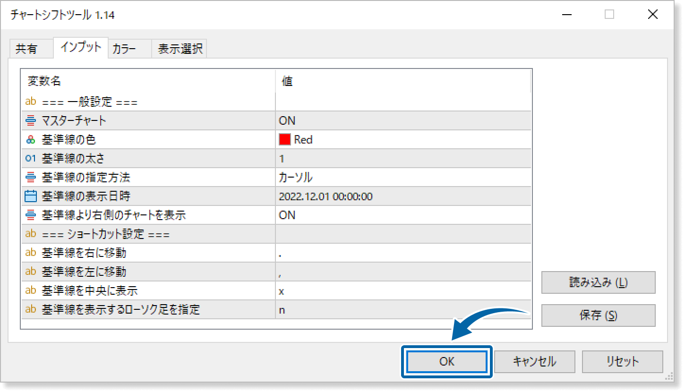Edit the x value for 基準線を中央に表示
Screen dimensions: 685x392
[x=403, y=290]
